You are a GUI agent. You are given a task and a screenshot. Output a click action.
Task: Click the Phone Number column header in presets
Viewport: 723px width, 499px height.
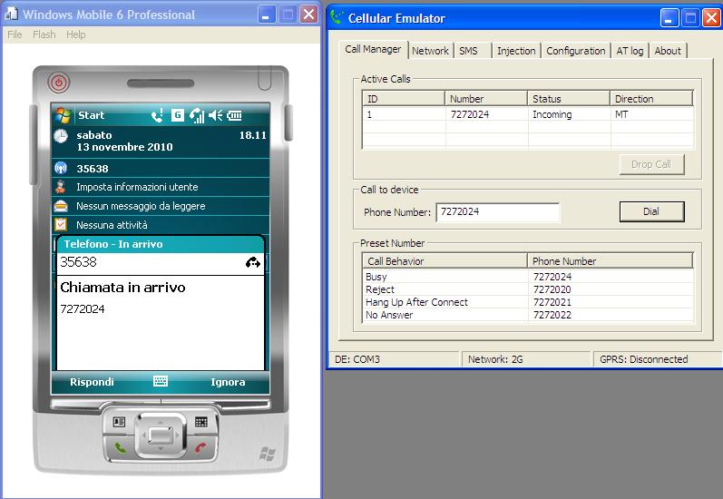click(610, 261)
